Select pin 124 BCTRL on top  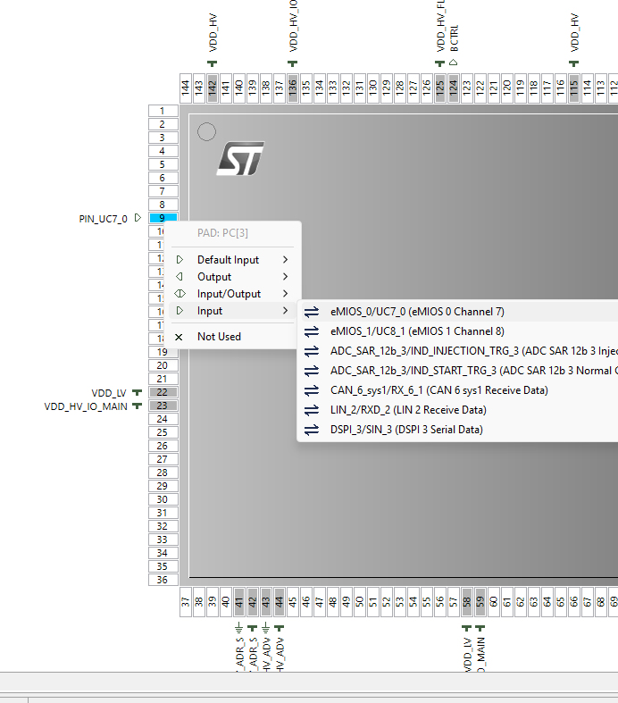454,88
